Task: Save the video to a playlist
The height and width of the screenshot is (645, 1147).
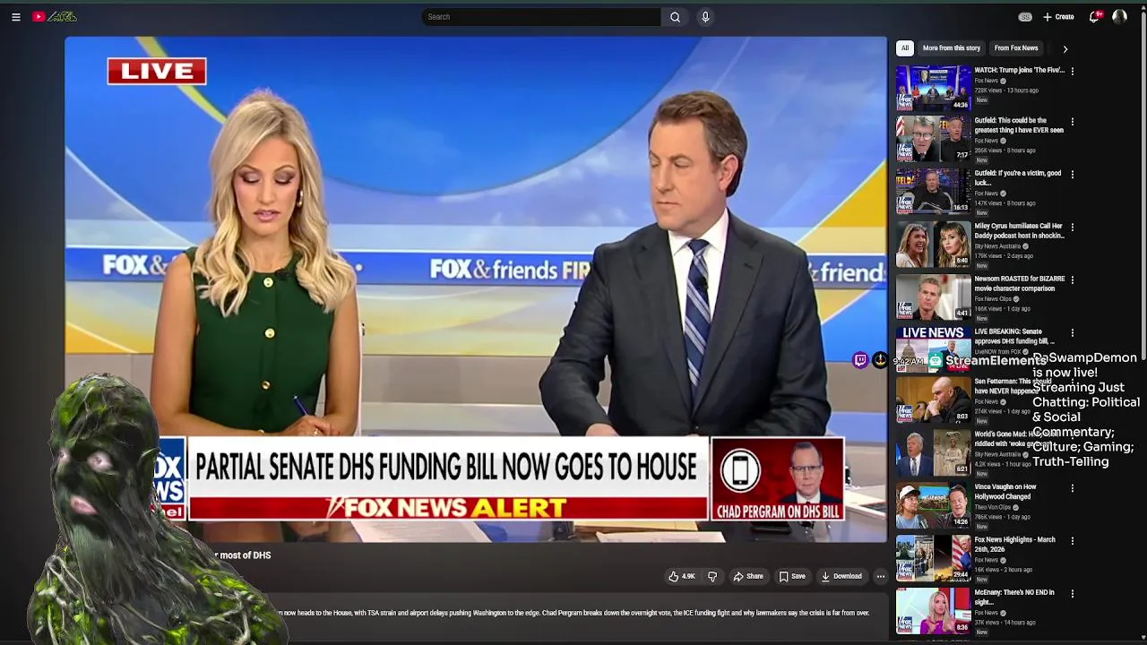Action: pyautogui.click(x=792, y=577)
